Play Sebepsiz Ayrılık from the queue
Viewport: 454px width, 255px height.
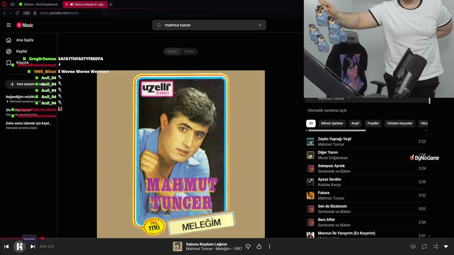pyautogui.click(x=367, y=169)
